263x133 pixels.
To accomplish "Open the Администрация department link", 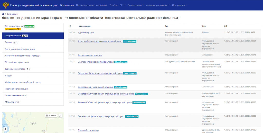I will (x=86, y=32).
